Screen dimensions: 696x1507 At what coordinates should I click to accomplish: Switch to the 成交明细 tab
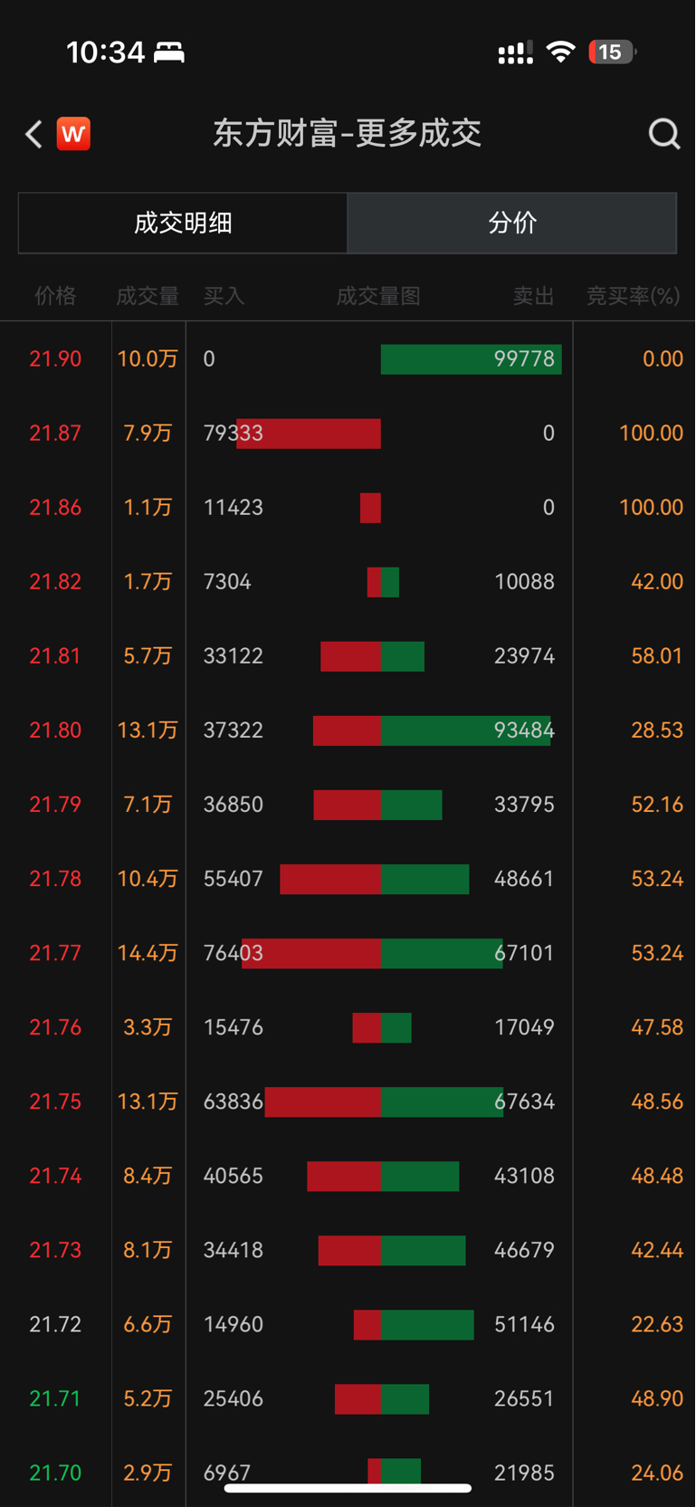coord(183,223)
